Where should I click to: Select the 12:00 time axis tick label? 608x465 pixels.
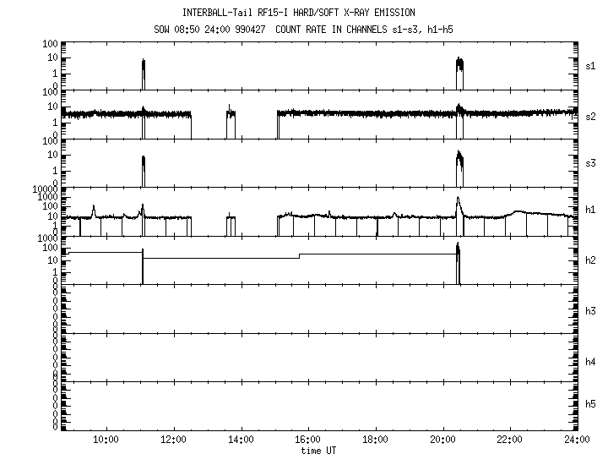tap(173, 440)
